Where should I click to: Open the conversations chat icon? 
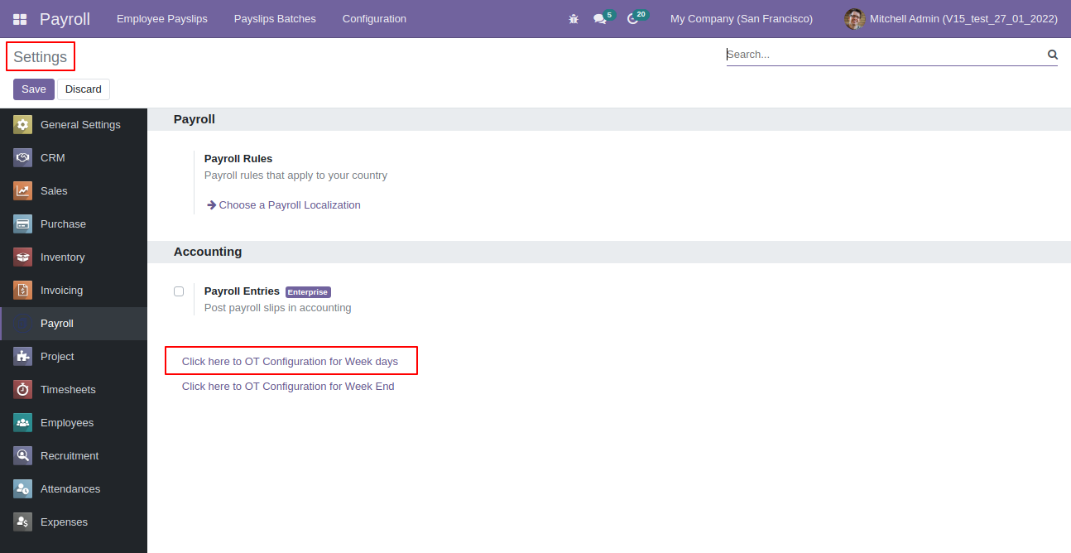click(x=600, y=19)
